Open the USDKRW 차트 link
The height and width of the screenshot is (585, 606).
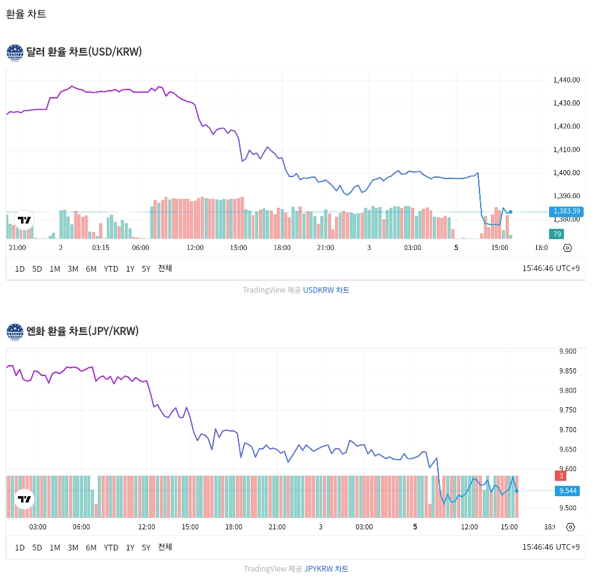point(326,290)
